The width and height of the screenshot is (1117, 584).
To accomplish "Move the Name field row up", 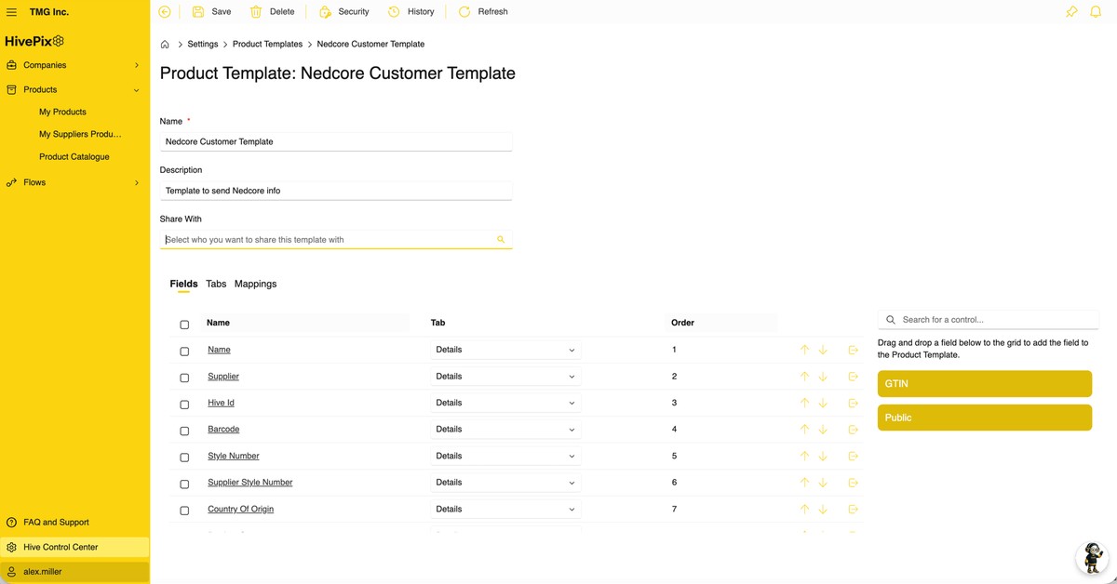I will 804,350.
